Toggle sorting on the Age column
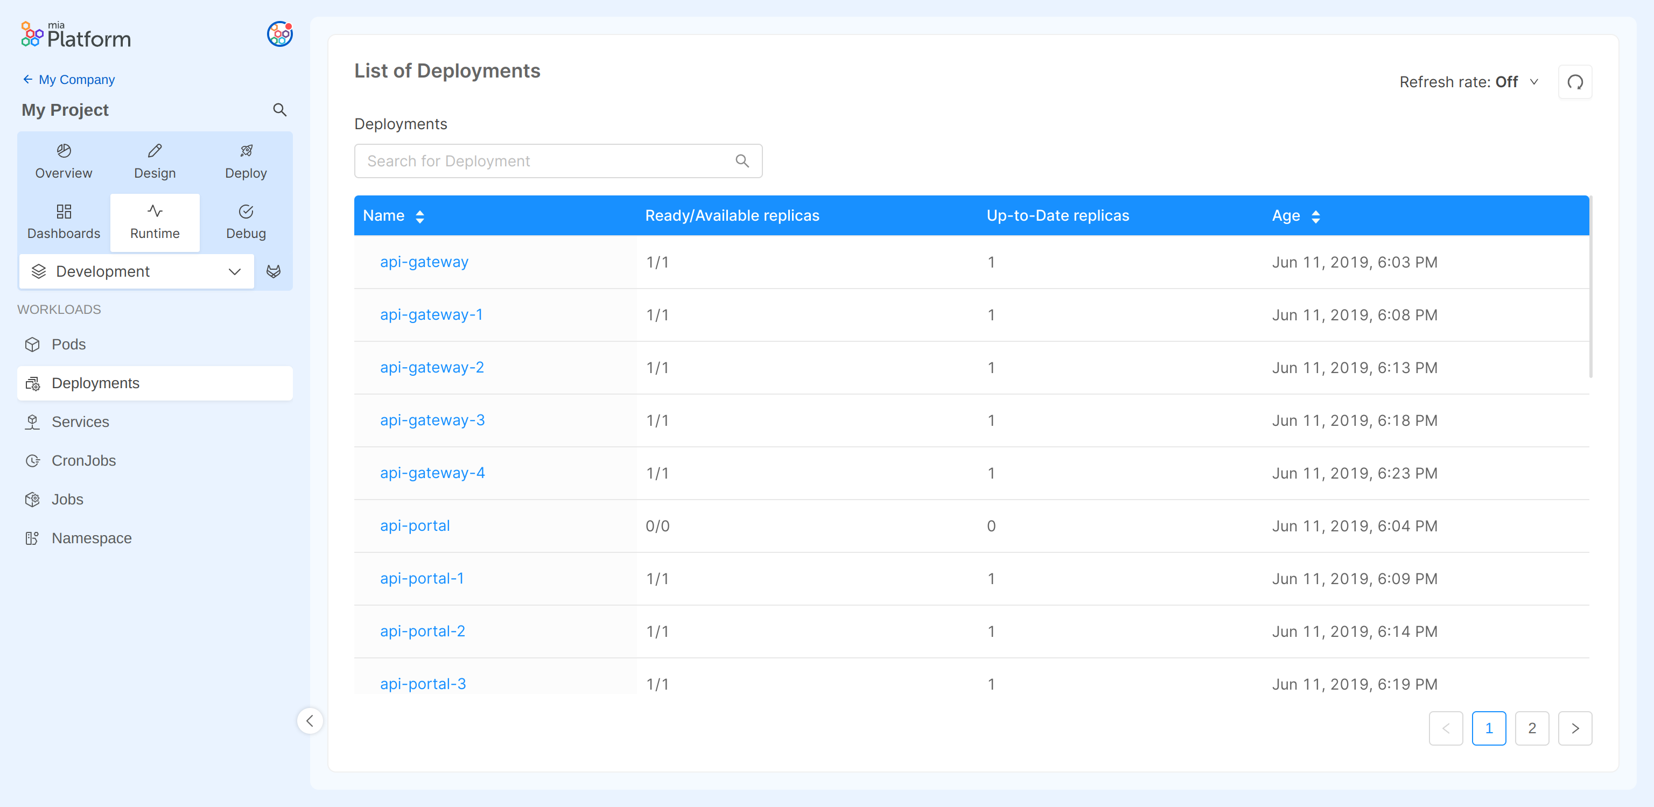Image resolution: width=1654 pixels, height=807 pixels. (x=1317, y=216)
